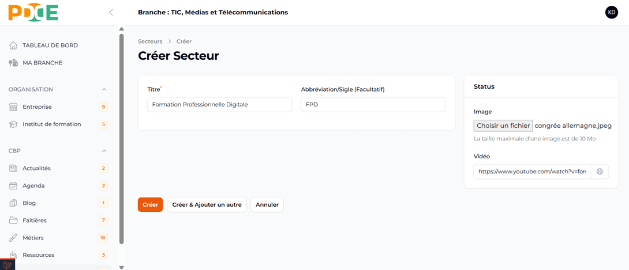Screen dimensions: 629x270
Task: Go back via the Secteurs breadcrumb
Action: [x=150, y=41]
